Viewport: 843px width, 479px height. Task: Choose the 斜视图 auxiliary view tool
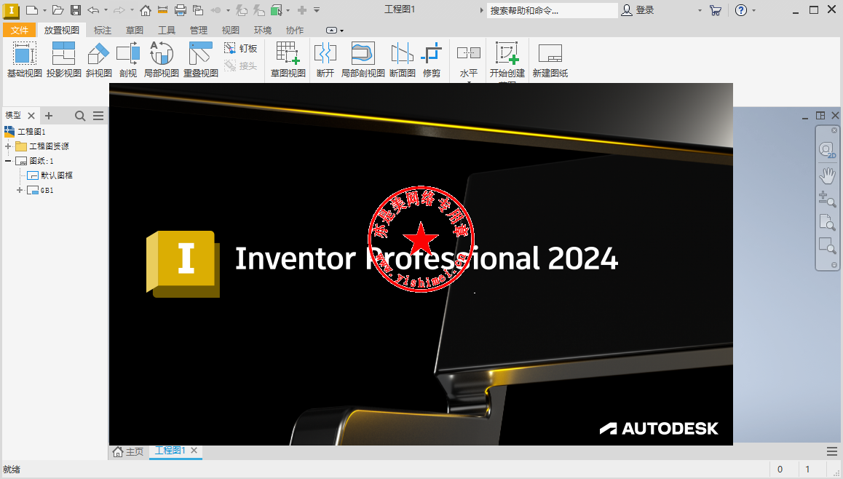pyautogui.click(x=99, y=60)
